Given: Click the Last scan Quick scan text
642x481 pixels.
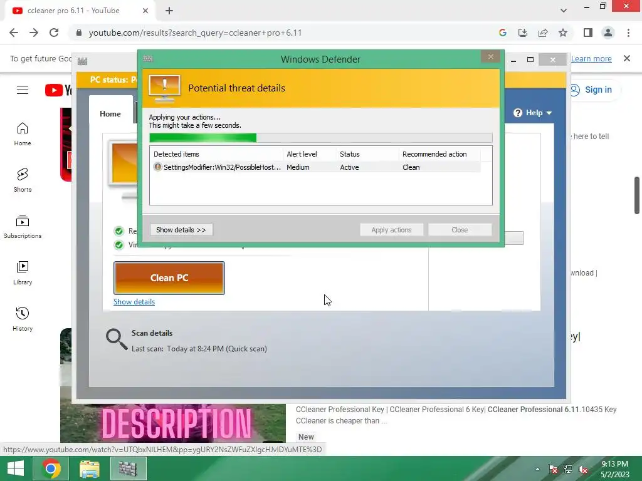Looking at the screenshot, I should [199, 349].
